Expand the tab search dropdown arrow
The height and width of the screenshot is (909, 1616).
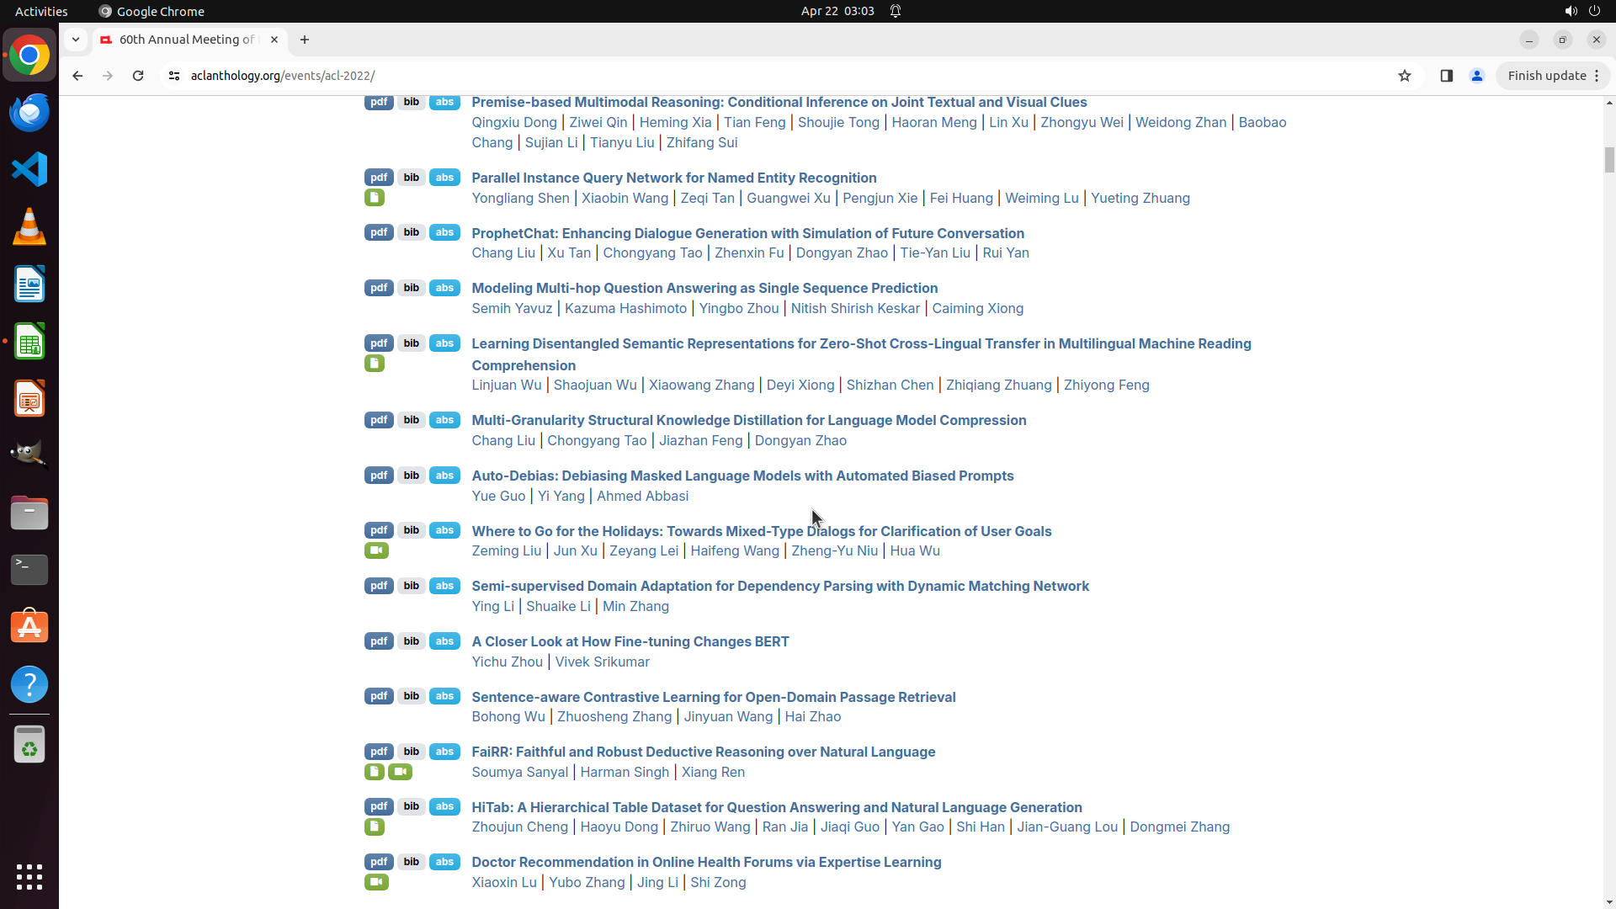(76, 40)
